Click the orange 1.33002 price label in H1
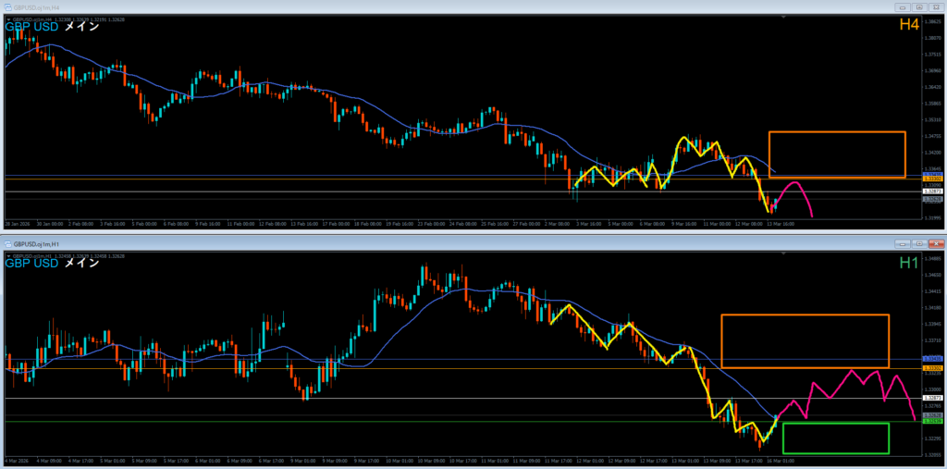947x469 pixels. coord(931,368)
